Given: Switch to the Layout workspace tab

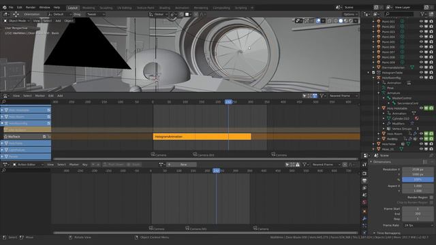Looking at the screenshot, I should coord(73,7).
